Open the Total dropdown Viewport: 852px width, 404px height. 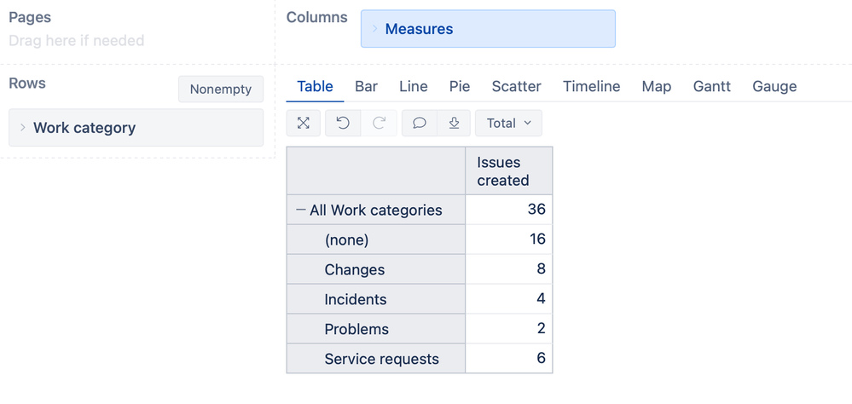coord(508,123)
